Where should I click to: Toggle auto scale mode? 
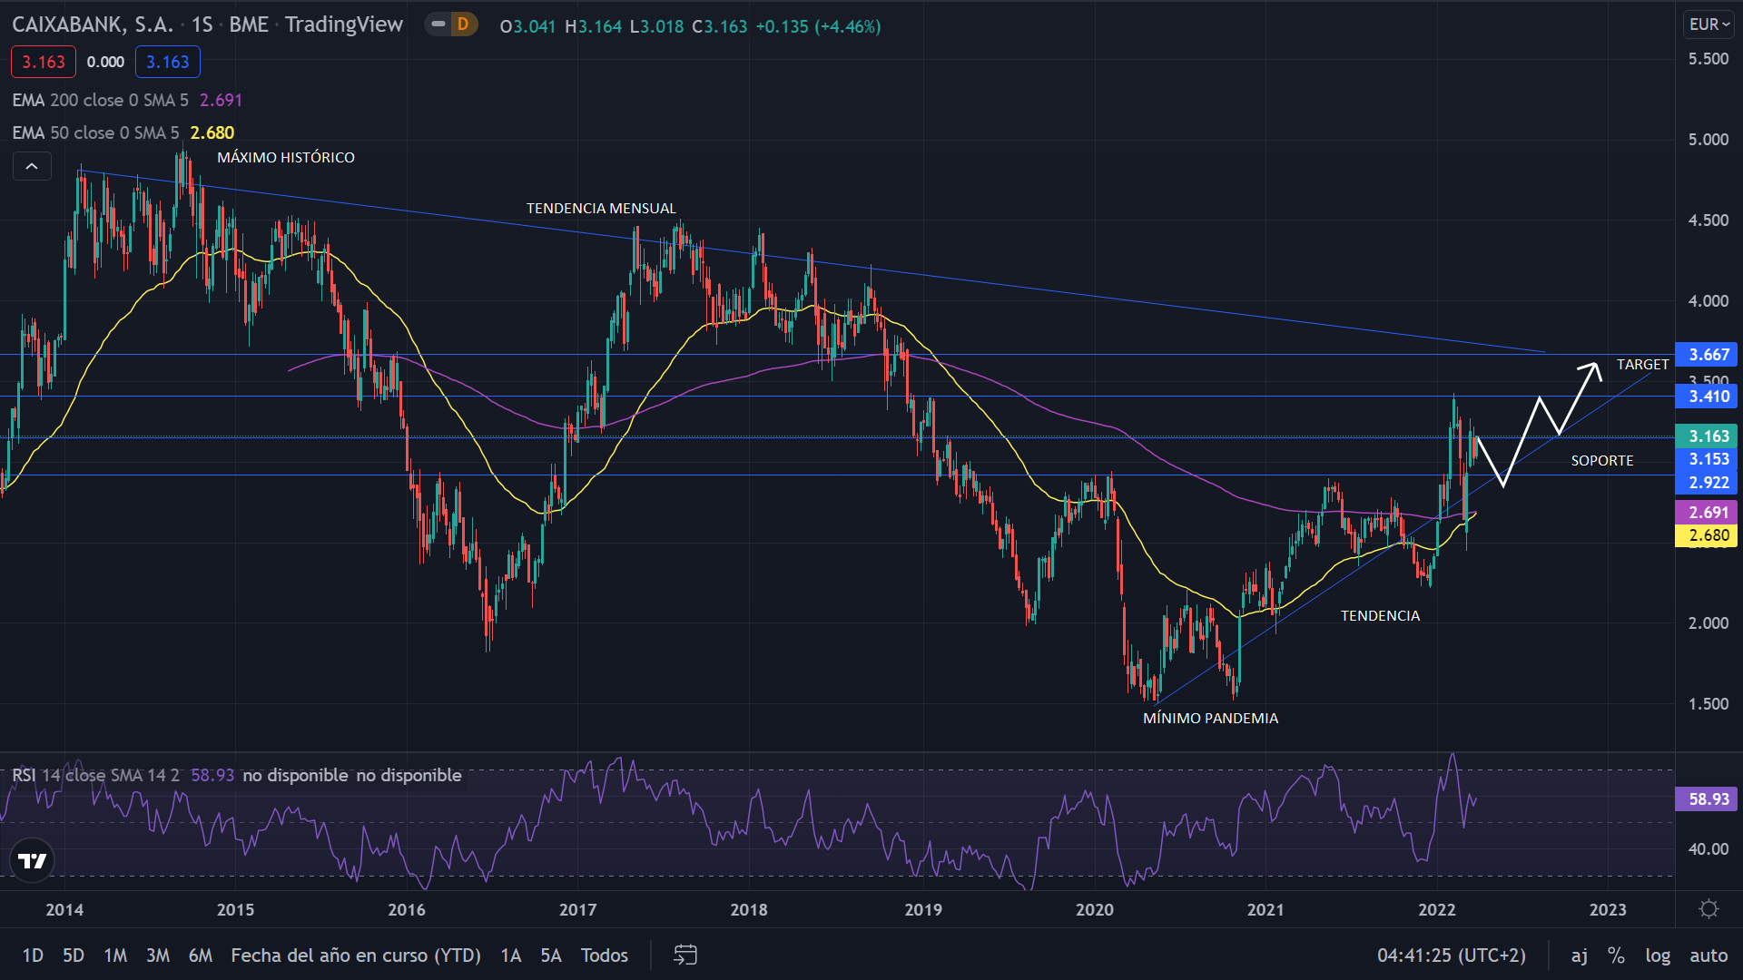tap(1709, 955)
